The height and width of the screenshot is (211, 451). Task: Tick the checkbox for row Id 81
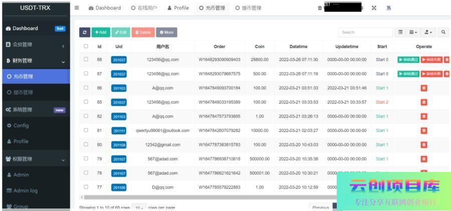click(86, 130)
